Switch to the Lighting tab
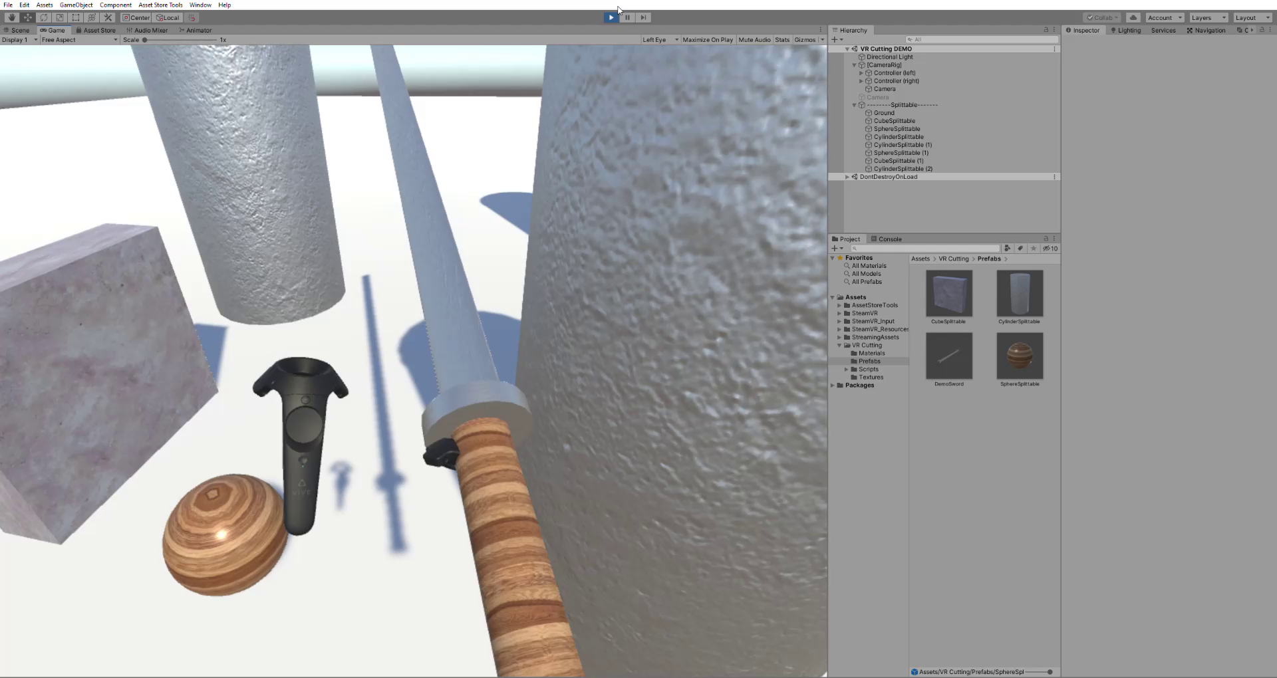The image size is (1277, 678). (x=1125, y=30)
